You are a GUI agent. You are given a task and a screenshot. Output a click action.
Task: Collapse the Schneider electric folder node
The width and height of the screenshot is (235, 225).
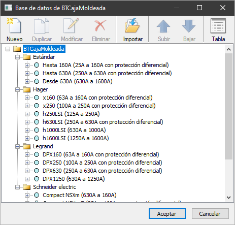(17, 187)
